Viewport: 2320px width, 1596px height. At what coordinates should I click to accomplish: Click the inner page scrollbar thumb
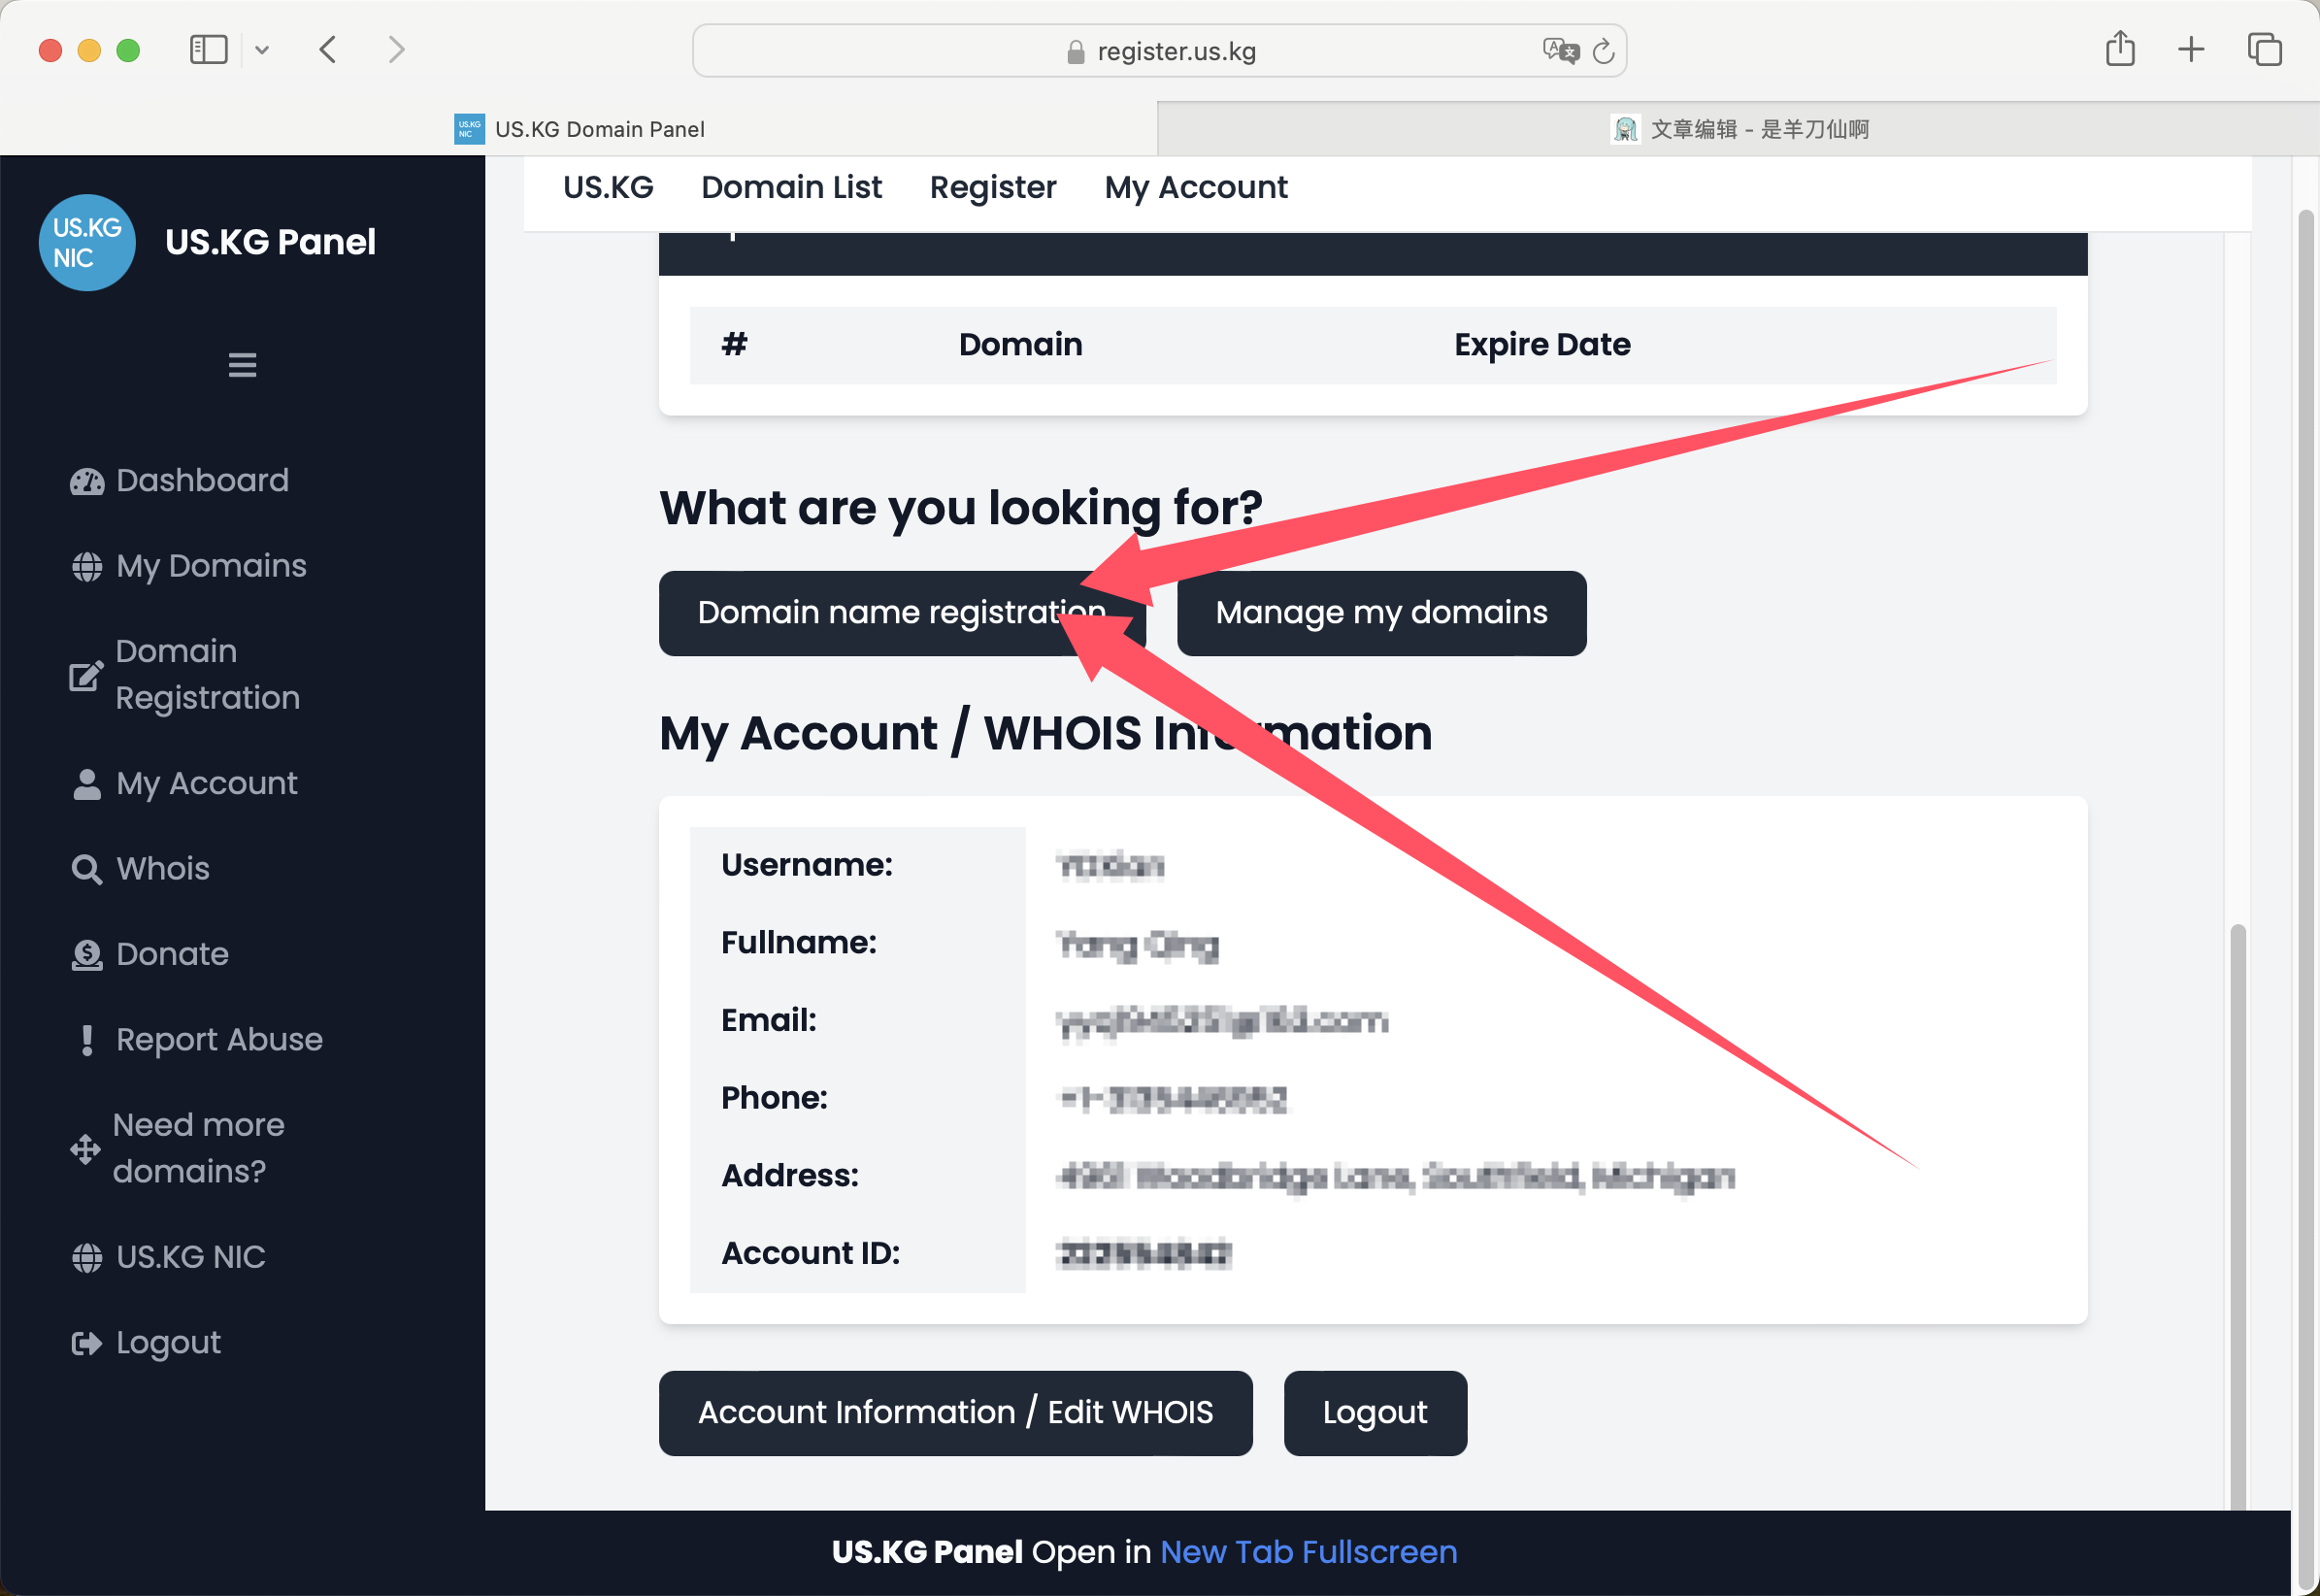tap(2237, 1218)
